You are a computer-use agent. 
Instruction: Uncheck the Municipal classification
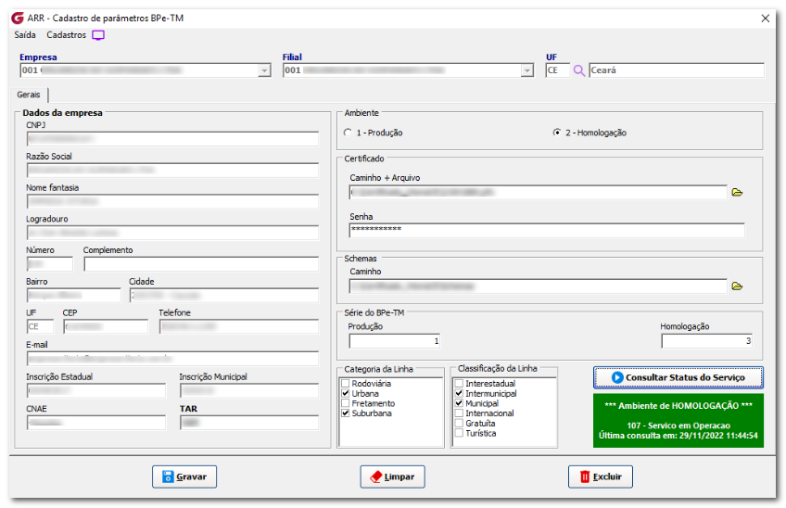click(459, 403)
